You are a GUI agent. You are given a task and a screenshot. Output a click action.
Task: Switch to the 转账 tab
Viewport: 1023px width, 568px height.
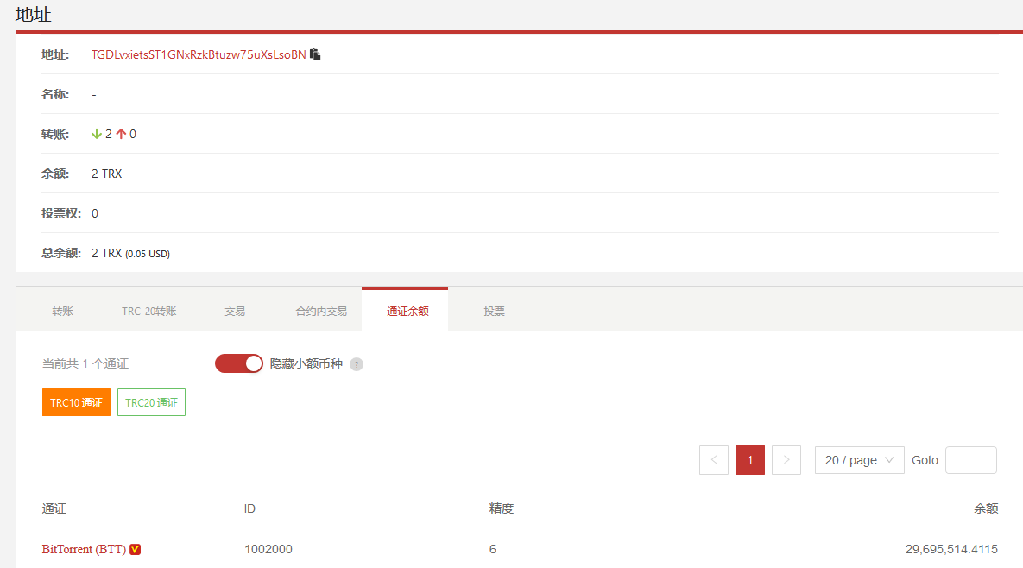(63, 311)
